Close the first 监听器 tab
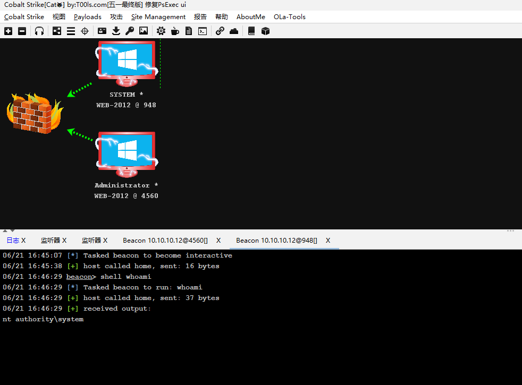The image size is (522, 385). coord(64,241)
